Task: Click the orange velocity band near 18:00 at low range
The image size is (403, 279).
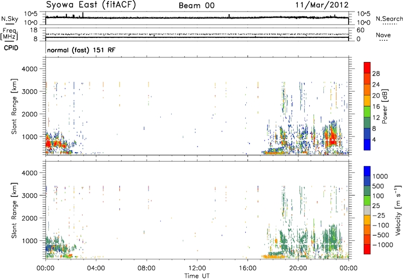Action: 274,256
